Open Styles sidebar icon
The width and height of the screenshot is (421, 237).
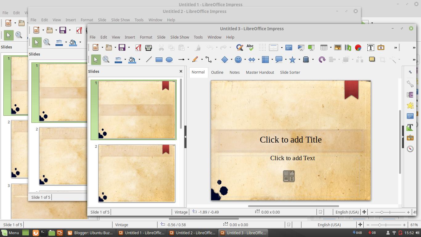pos(410,127)
